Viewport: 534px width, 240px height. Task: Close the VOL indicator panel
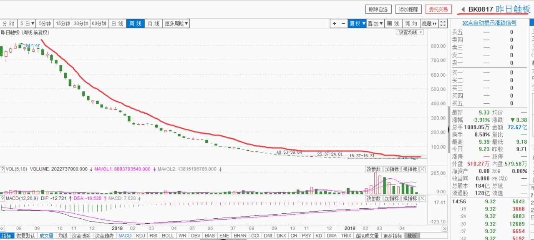(x=422, y=169)
